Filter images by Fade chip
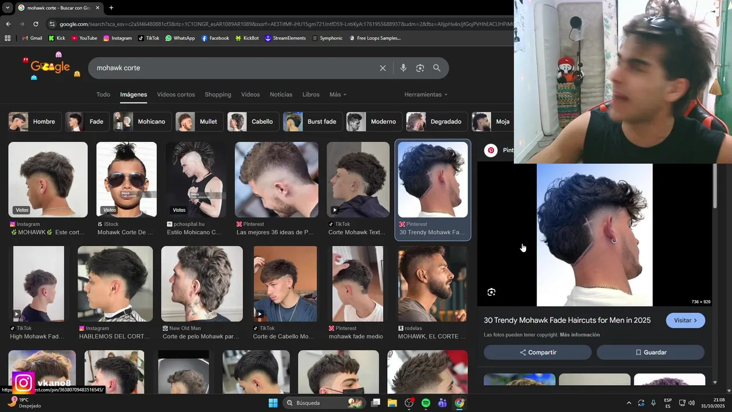Screen dimensions: 732x412 coord(87,122)
